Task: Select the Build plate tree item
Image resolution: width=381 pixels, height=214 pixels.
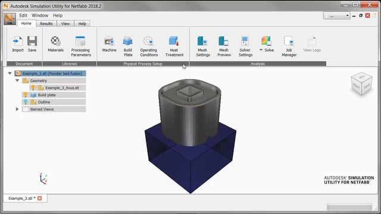Action: pos(54,95)
